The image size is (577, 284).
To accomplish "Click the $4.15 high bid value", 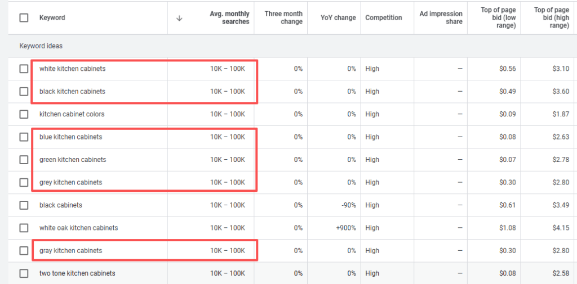I will pyautogui.click(x=561, y=228).
